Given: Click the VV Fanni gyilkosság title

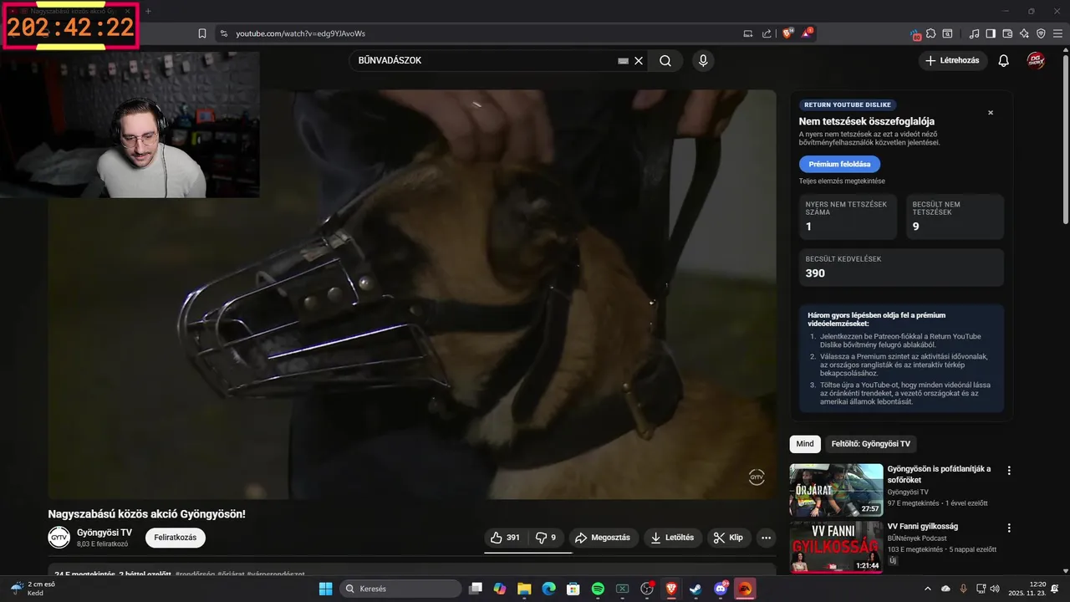Looking at the screenshot, I should (922, 526).
